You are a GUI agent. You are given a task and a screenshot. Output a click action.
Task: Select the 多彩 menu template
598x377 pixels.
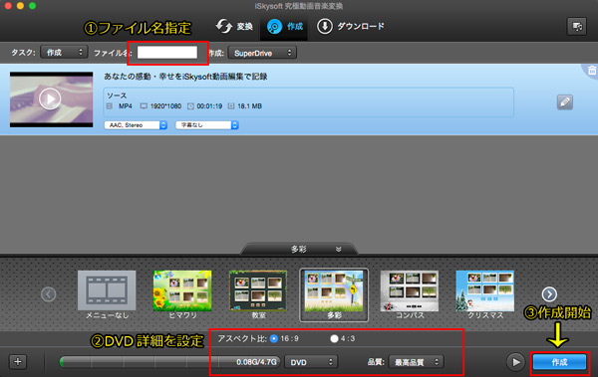pos(334,294)
